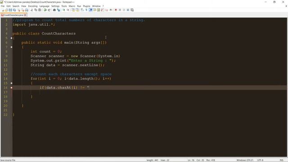Open the Window menu
This screenshot has height=162, width=288.
[96, 6]
